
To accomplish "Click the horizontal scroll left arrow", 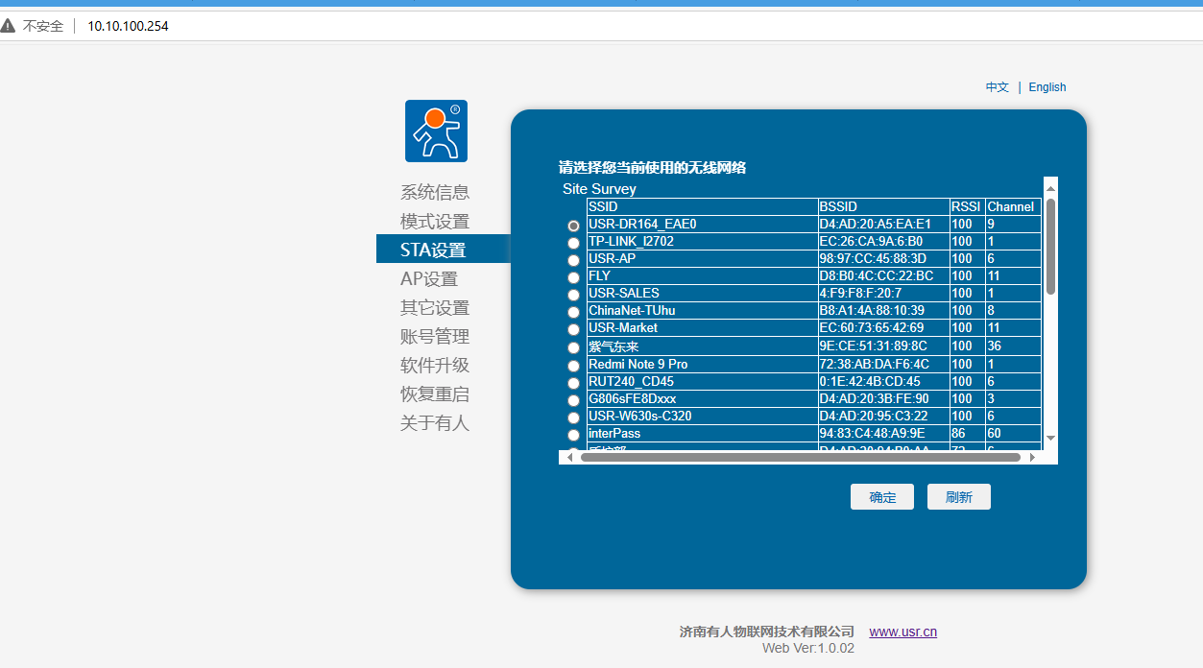I will pos(570,458).
